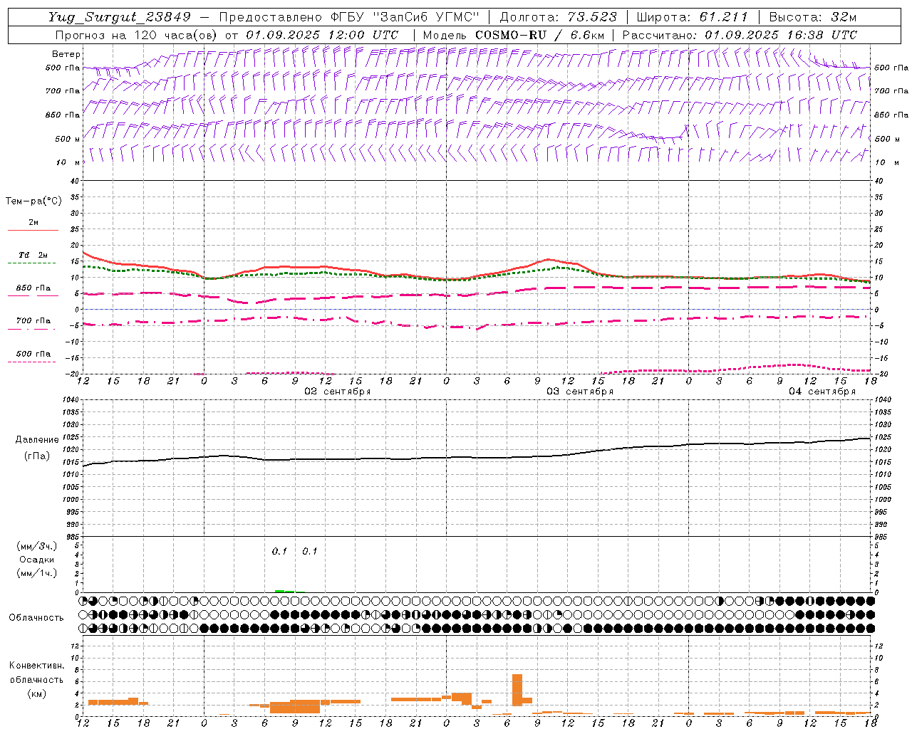Click the 'Ветер' wind panel label

click(66, 54)
